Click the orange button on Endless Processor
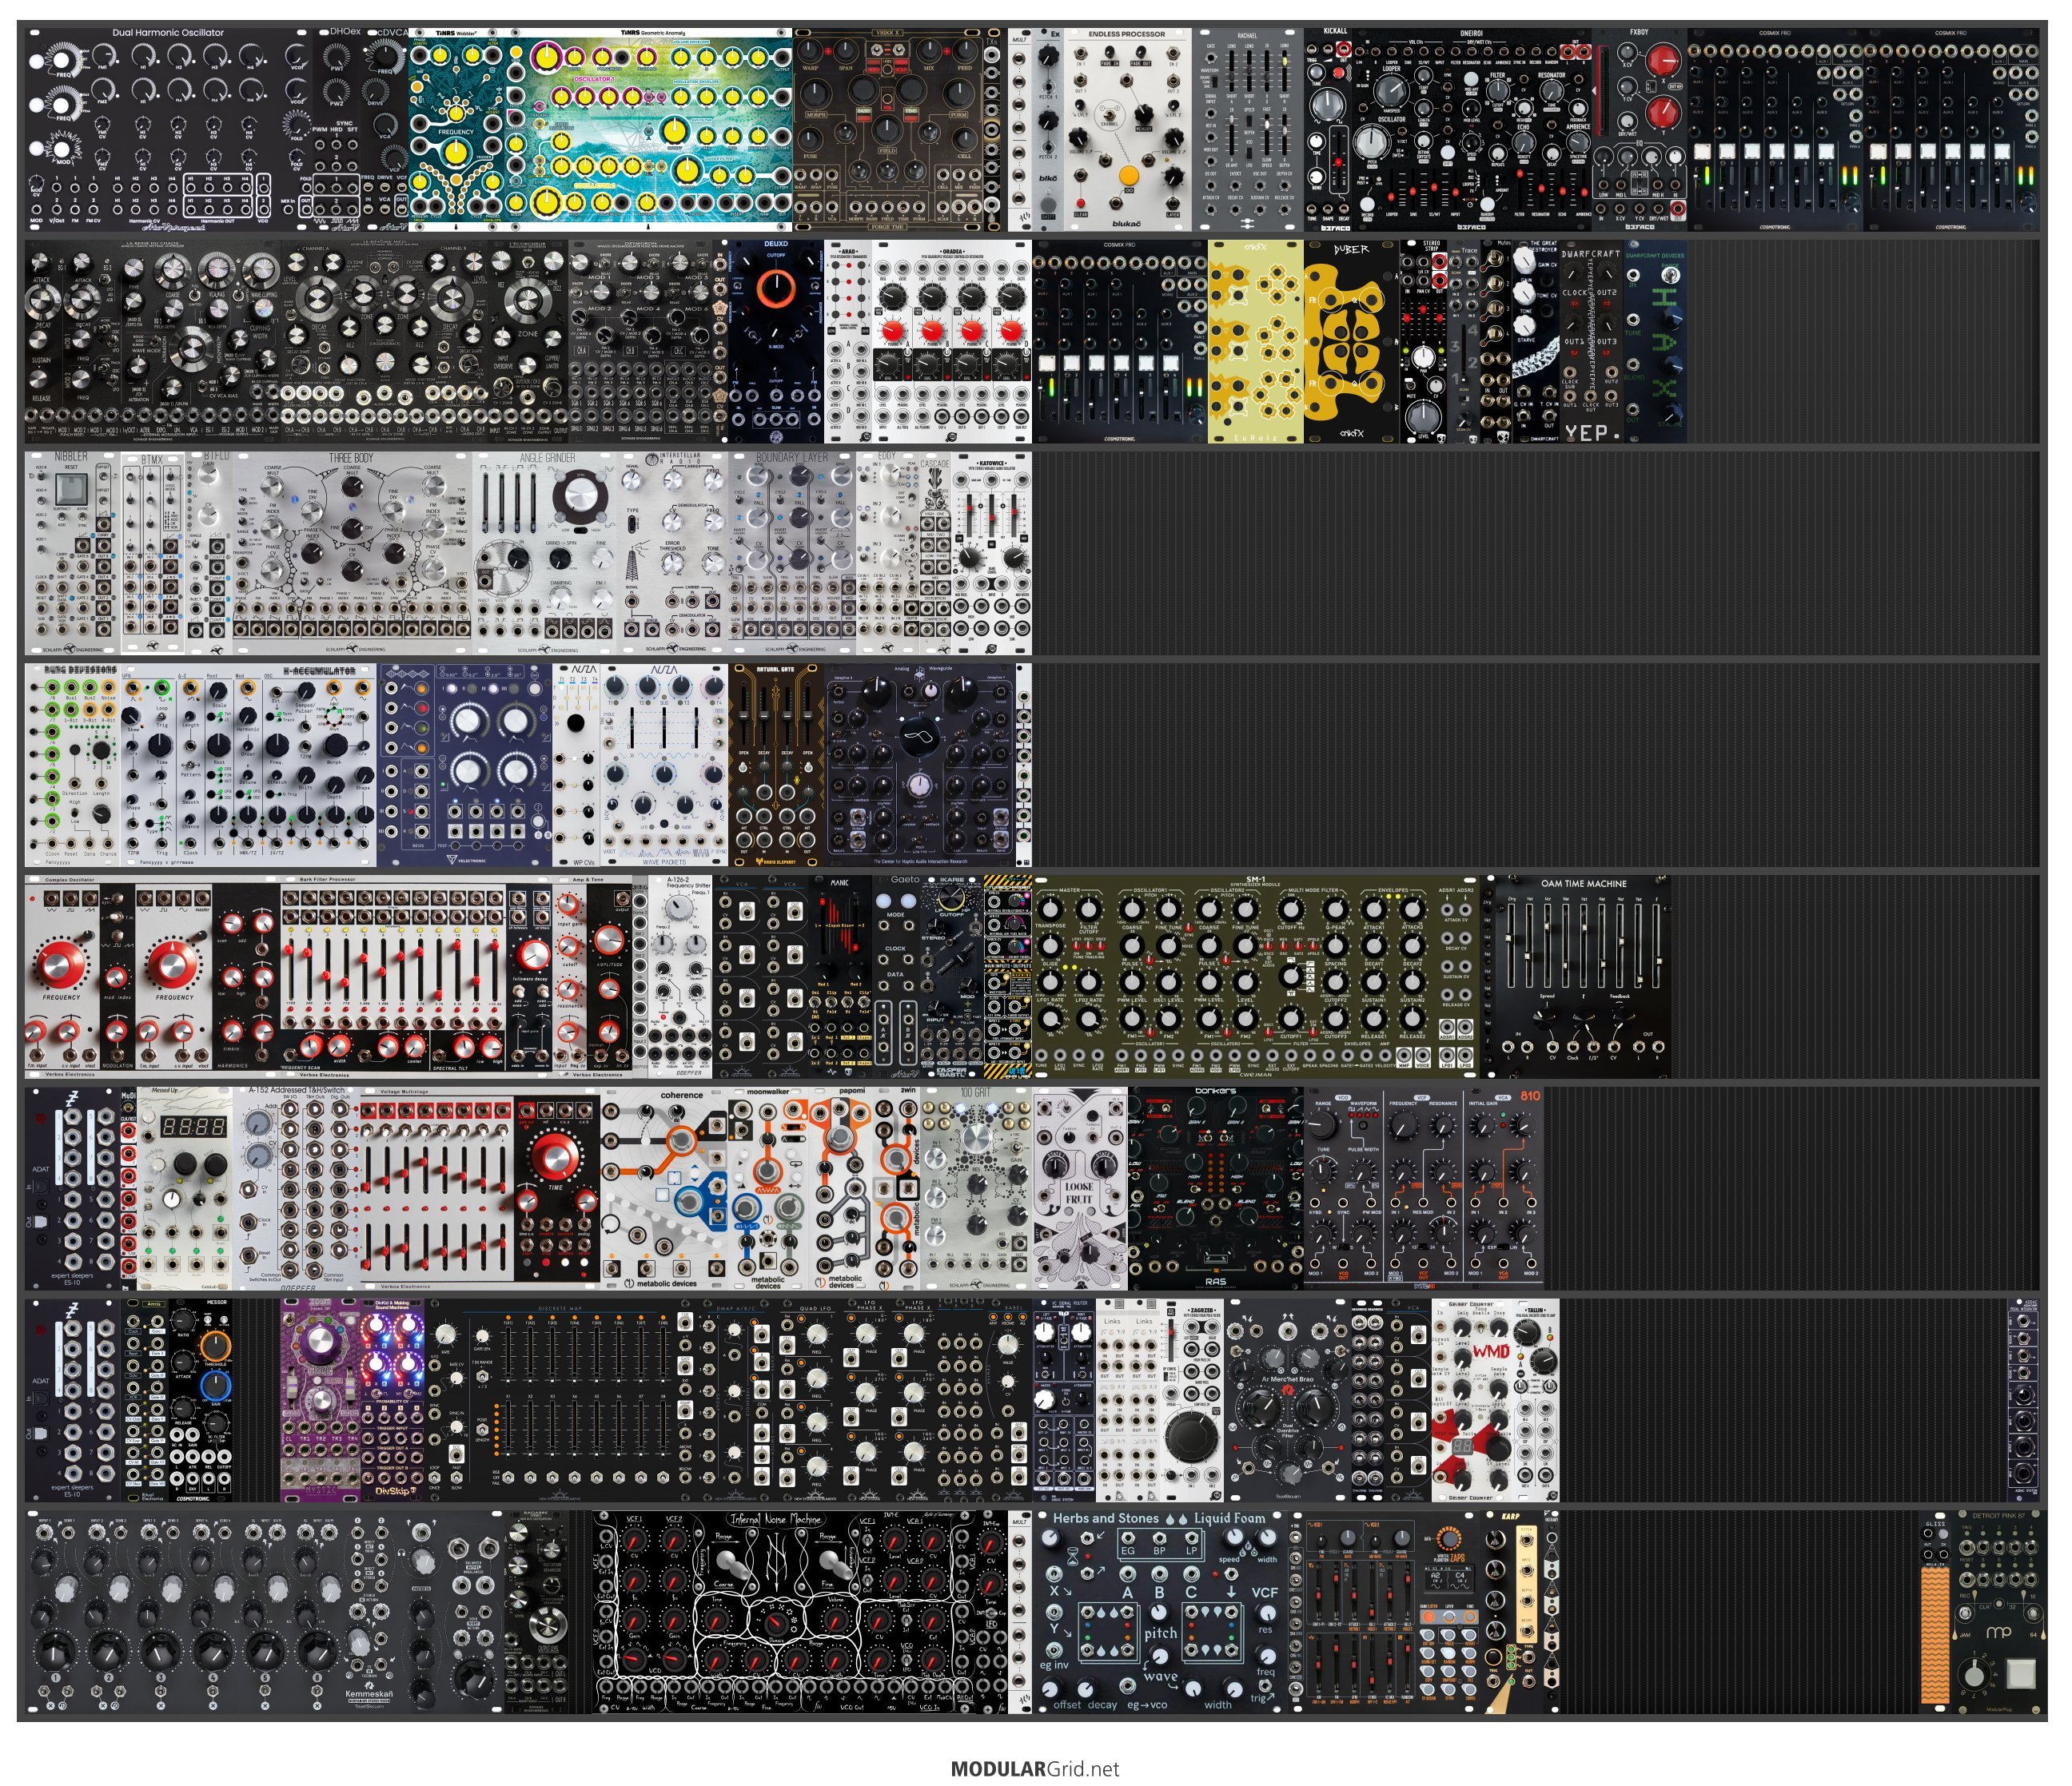The height and width of the screenshot is (1786, 2072). click(x=1128, y=177)
